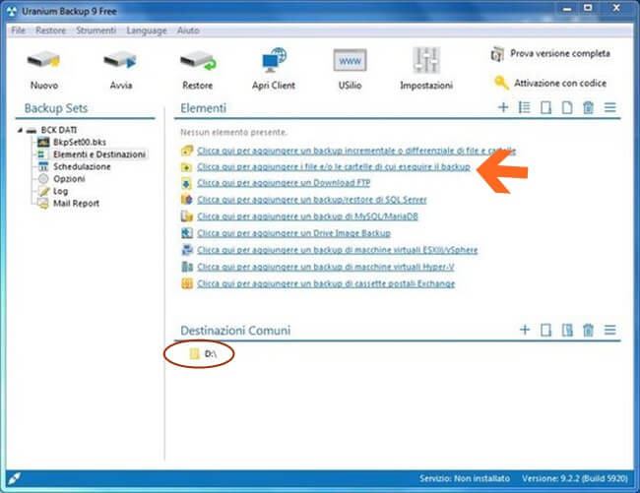Click link to add Exchange mailbox backup
This screenshot has height=493, width=640.
click(x=326, y=283)
